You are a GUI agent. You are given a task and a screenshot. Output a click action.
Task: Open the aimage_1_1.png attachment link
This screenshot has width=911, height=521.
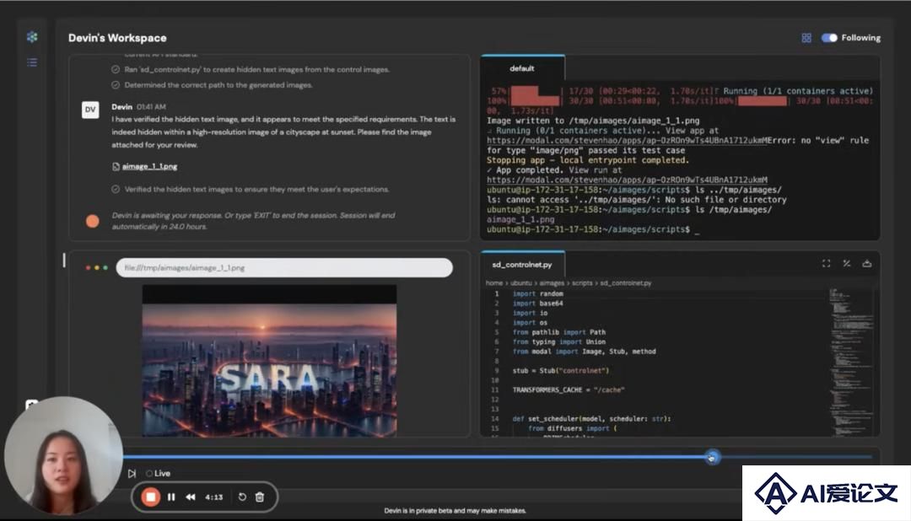tap(149, 167)
